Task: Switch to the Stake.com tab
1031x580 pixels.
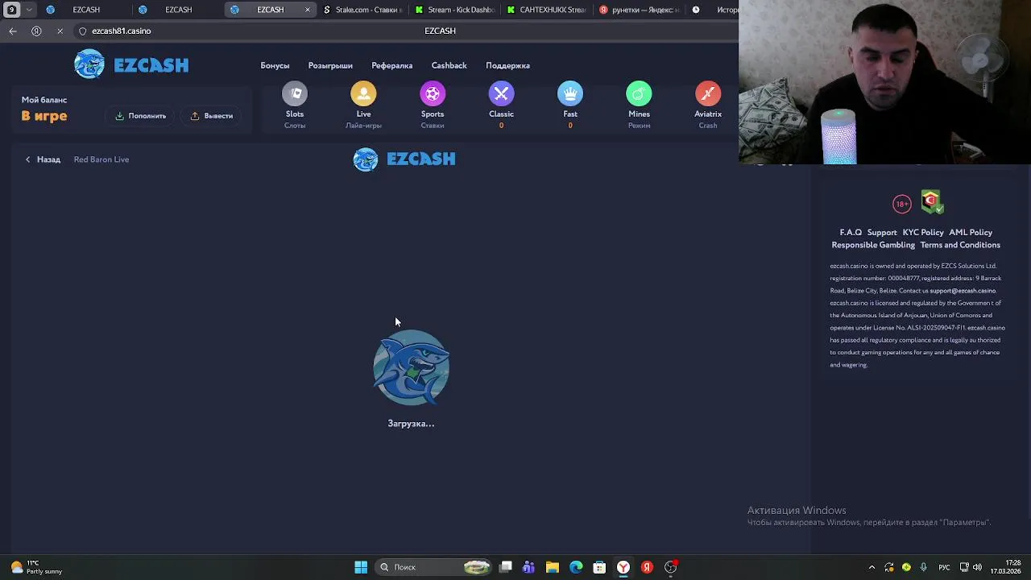Action: 362,10
